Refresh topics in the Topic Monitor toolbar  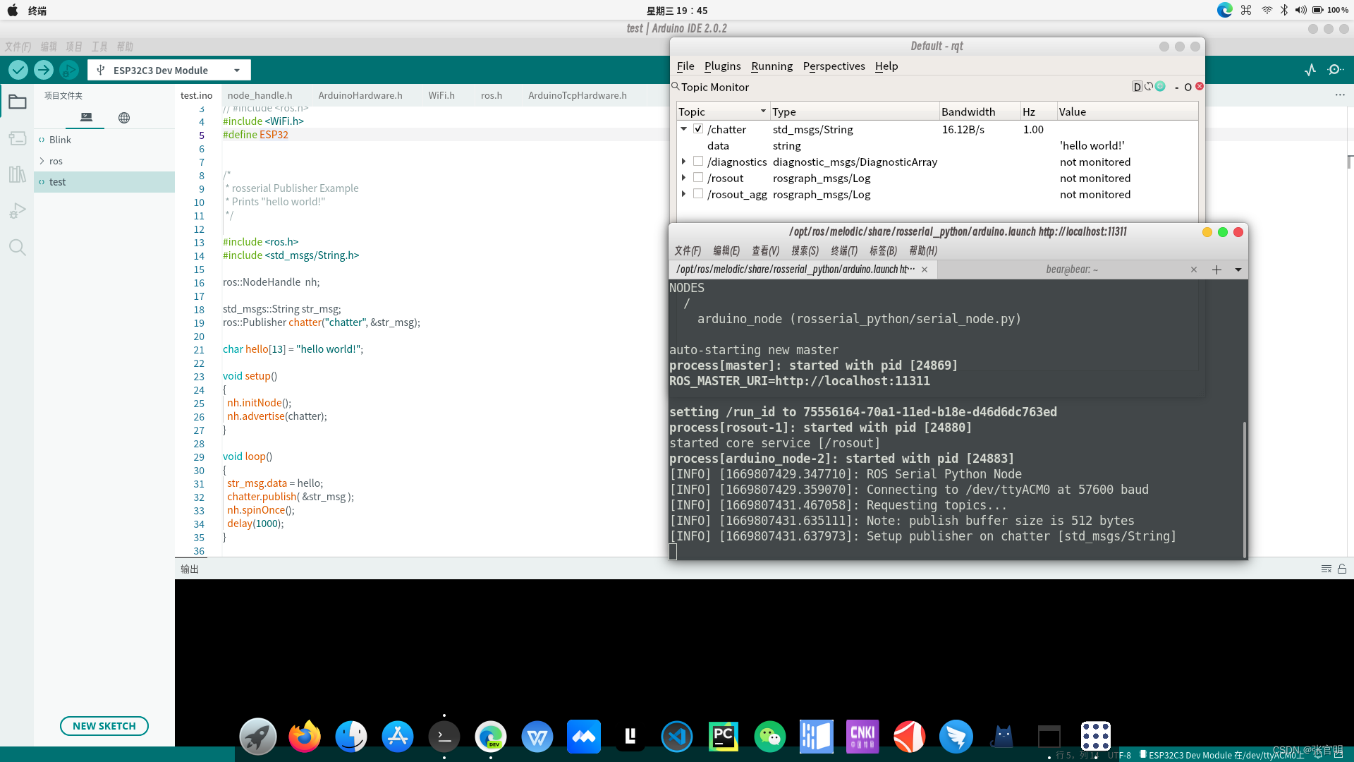click(1148, 86)
